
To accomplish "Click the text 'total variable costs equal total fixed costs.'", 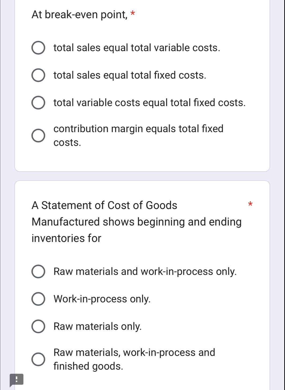I will point(149,103).
